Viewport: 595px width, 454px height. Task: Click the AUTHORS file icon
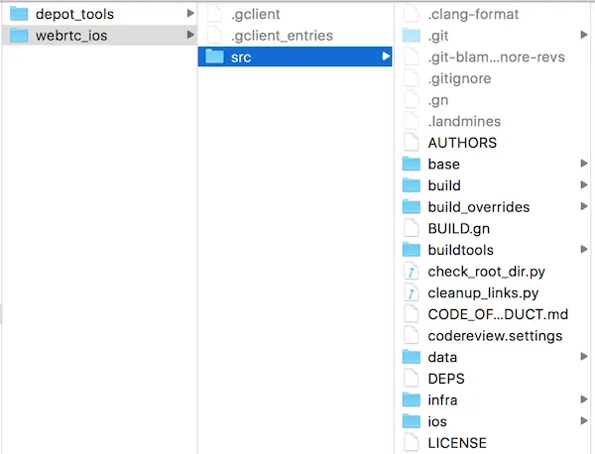(412, 143)
